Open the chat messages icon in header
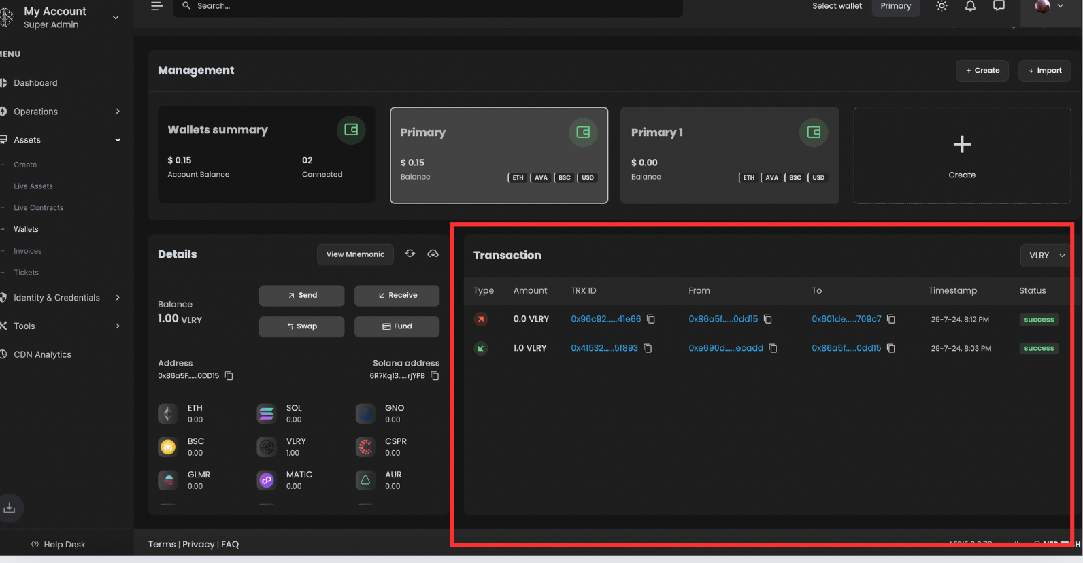Viewport: 1083px width, 563px height. click(999, 6)
